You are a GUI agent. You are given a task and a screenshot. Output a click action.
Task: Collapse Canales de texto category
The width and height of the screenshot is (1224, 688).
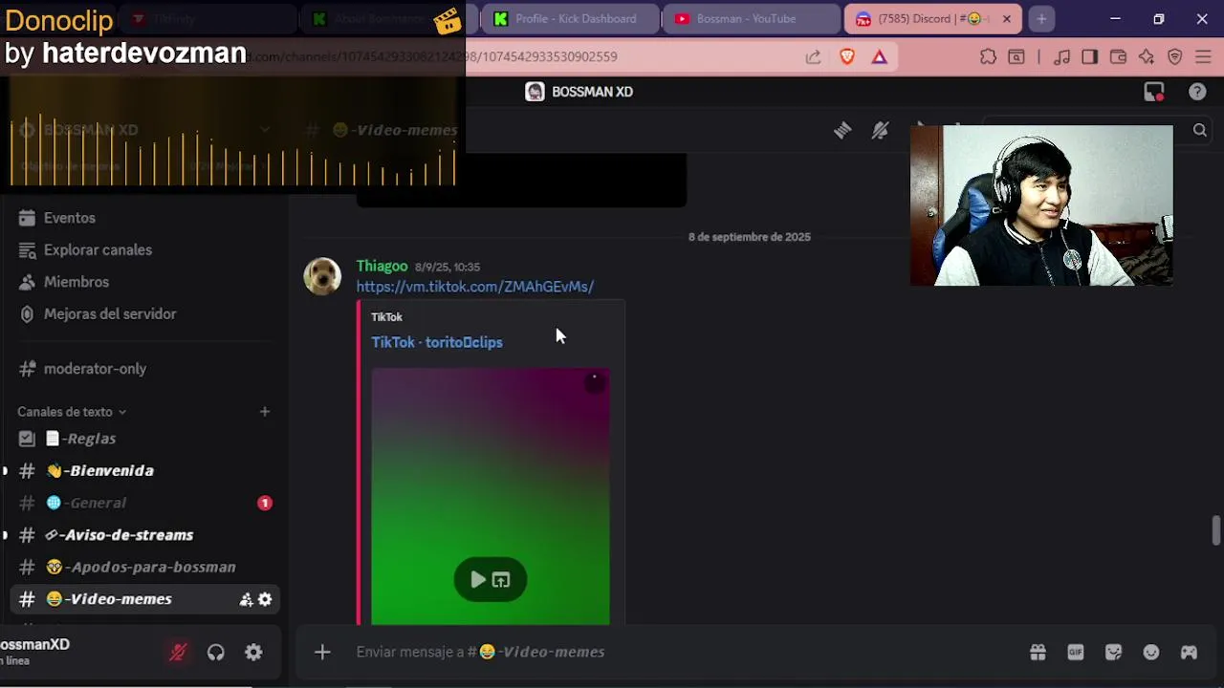click(72, 412)
